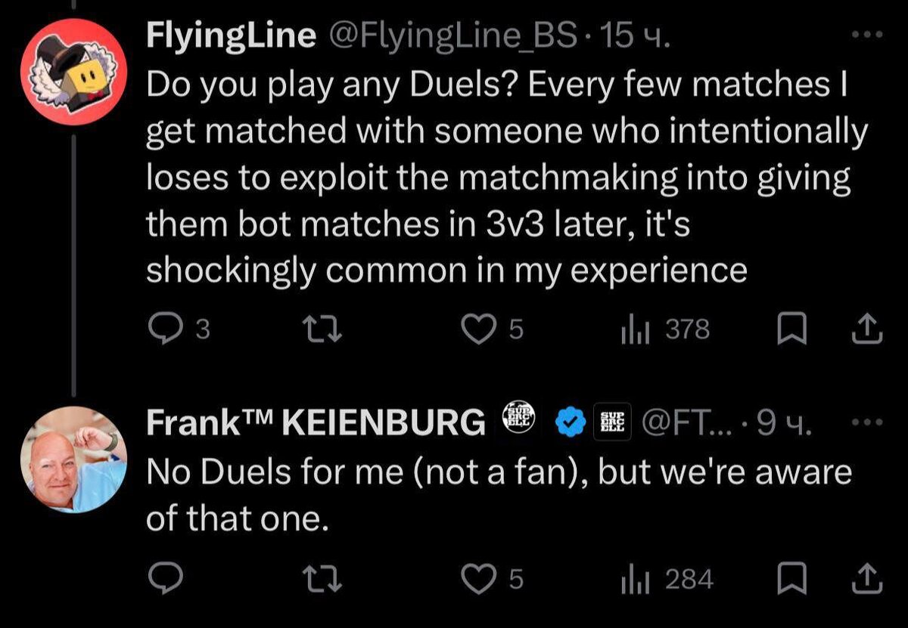Click the blue verified badge
Screen dimensions: 908x628
coord(571,422)
